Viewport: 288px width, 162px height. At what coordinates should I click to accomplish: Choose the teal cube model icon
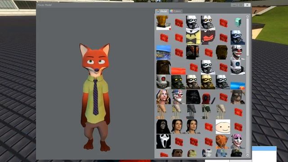click(x=238, y=23)
